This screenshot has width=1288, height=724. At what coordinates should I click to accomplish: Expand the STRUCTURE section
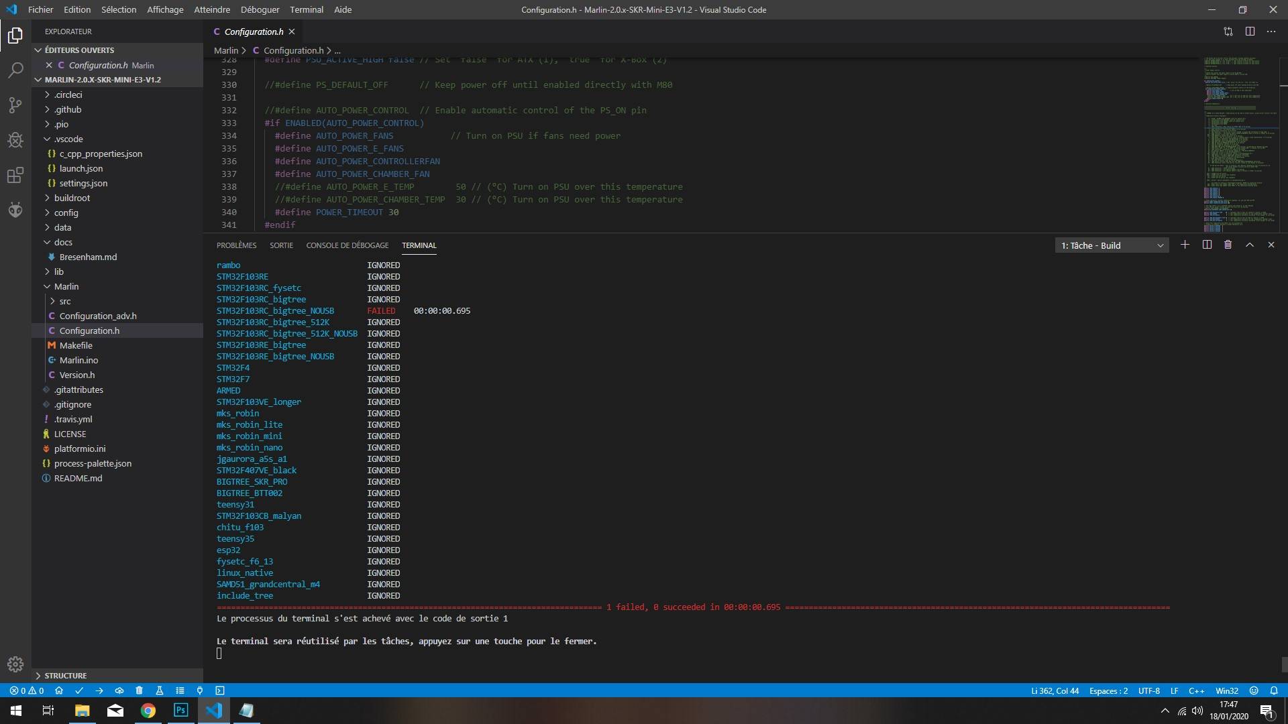coord(66,675)
